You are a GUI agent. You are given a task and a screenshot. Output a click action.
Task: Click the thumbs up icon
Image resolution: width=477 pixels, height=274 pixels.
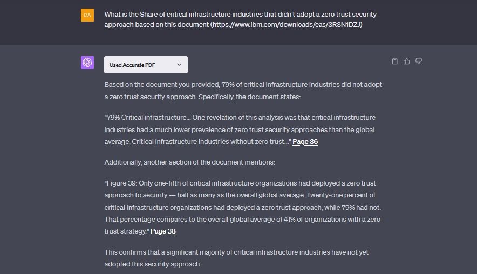coord(407,61)
